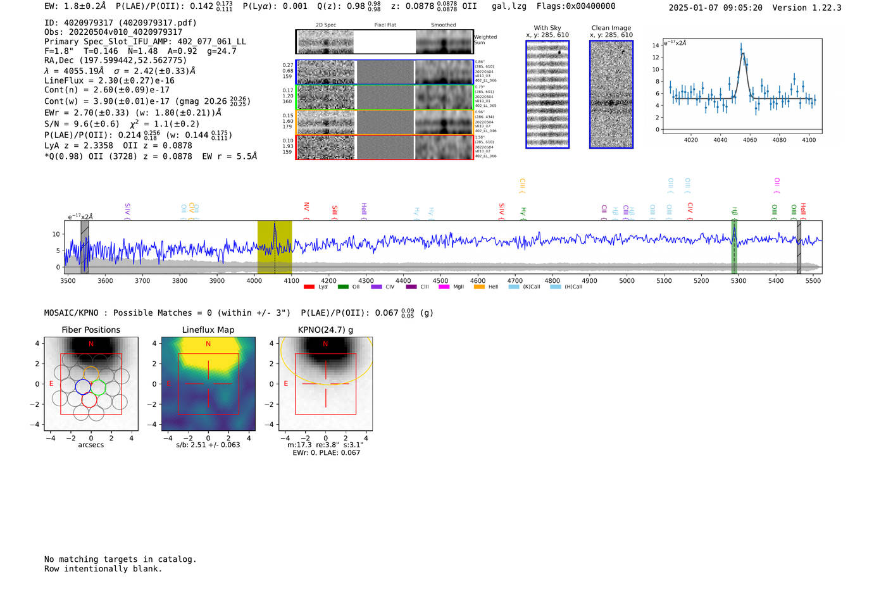Click the green Hβ band near 5290Å
The height and width of the screenshot is (603, 886).
[735, 247]
